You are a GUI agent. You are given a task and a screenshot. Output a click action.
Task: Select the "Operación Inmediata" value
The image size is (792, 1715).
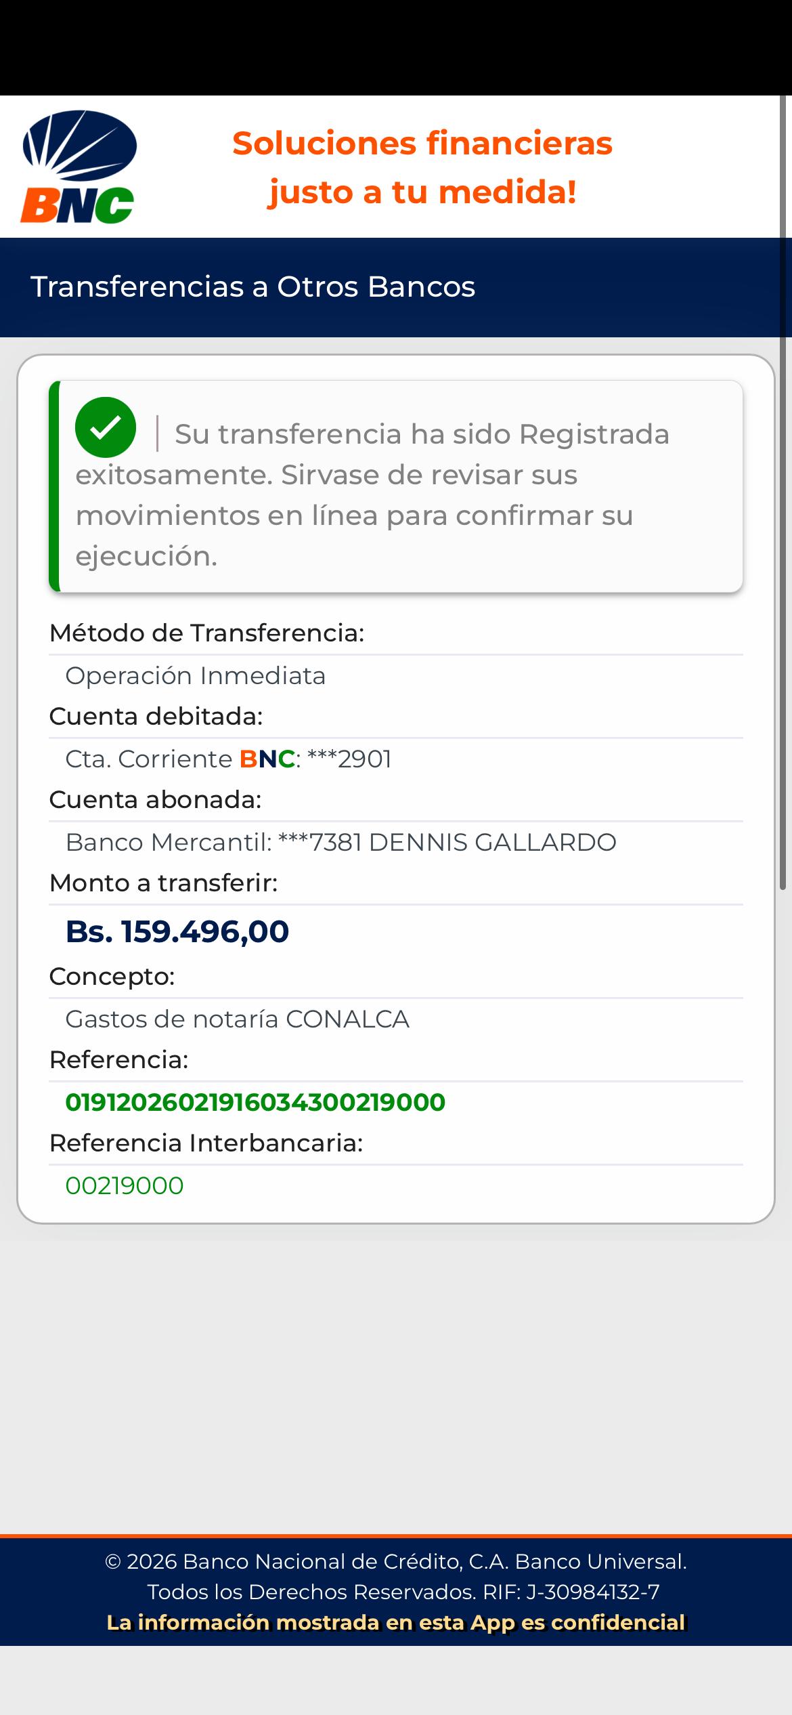(x=195, y=676)
